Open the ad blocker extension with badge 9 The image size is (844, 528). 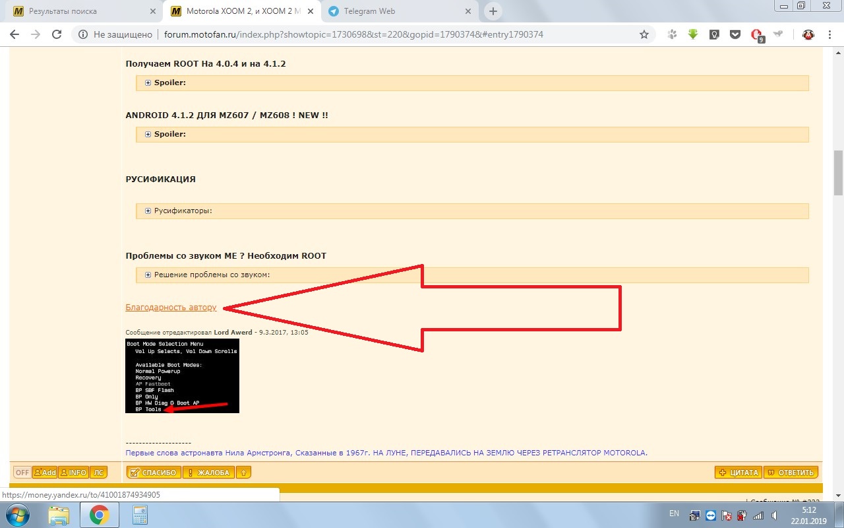click(758, 36)
